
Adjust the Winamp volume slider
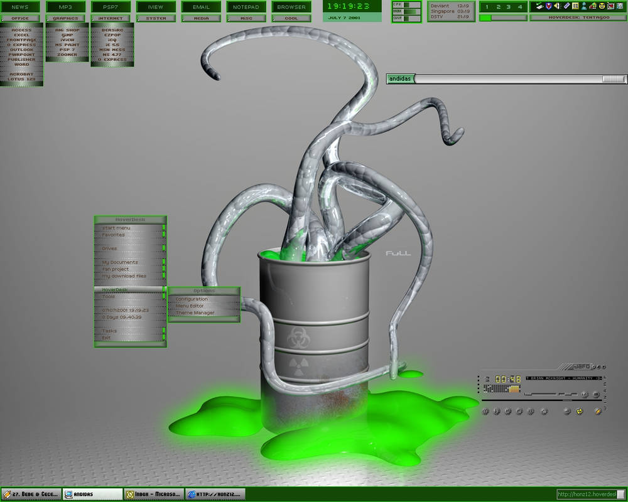pos(540,394)
